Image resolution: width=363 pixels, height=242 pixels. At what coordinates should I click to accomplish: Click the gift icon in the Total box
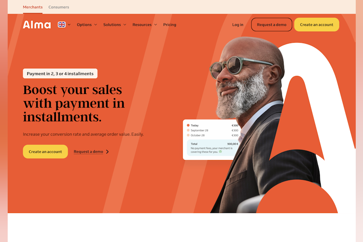(220, 152)
